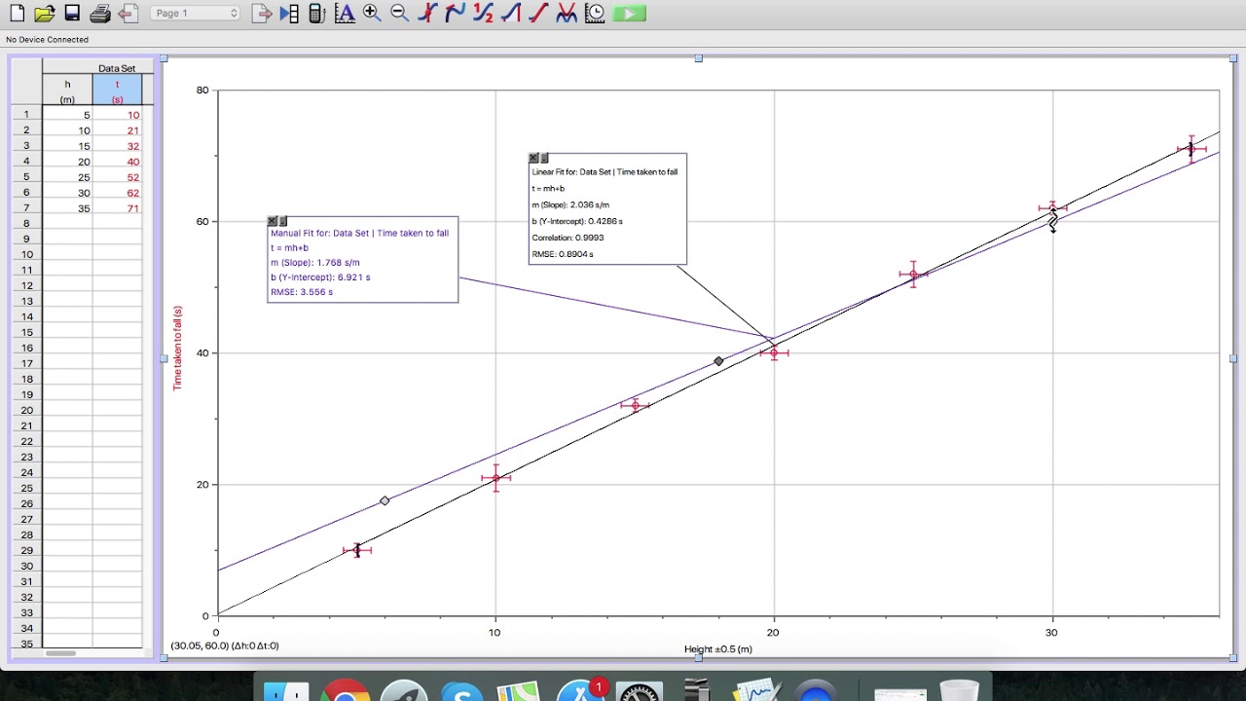
Task: Click the empty h cell in row 8
Action: point(67,224)
